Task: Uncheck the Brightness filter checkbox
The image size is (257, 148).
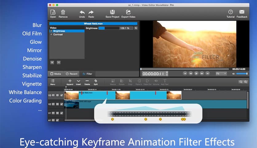Action: [51, 31]
